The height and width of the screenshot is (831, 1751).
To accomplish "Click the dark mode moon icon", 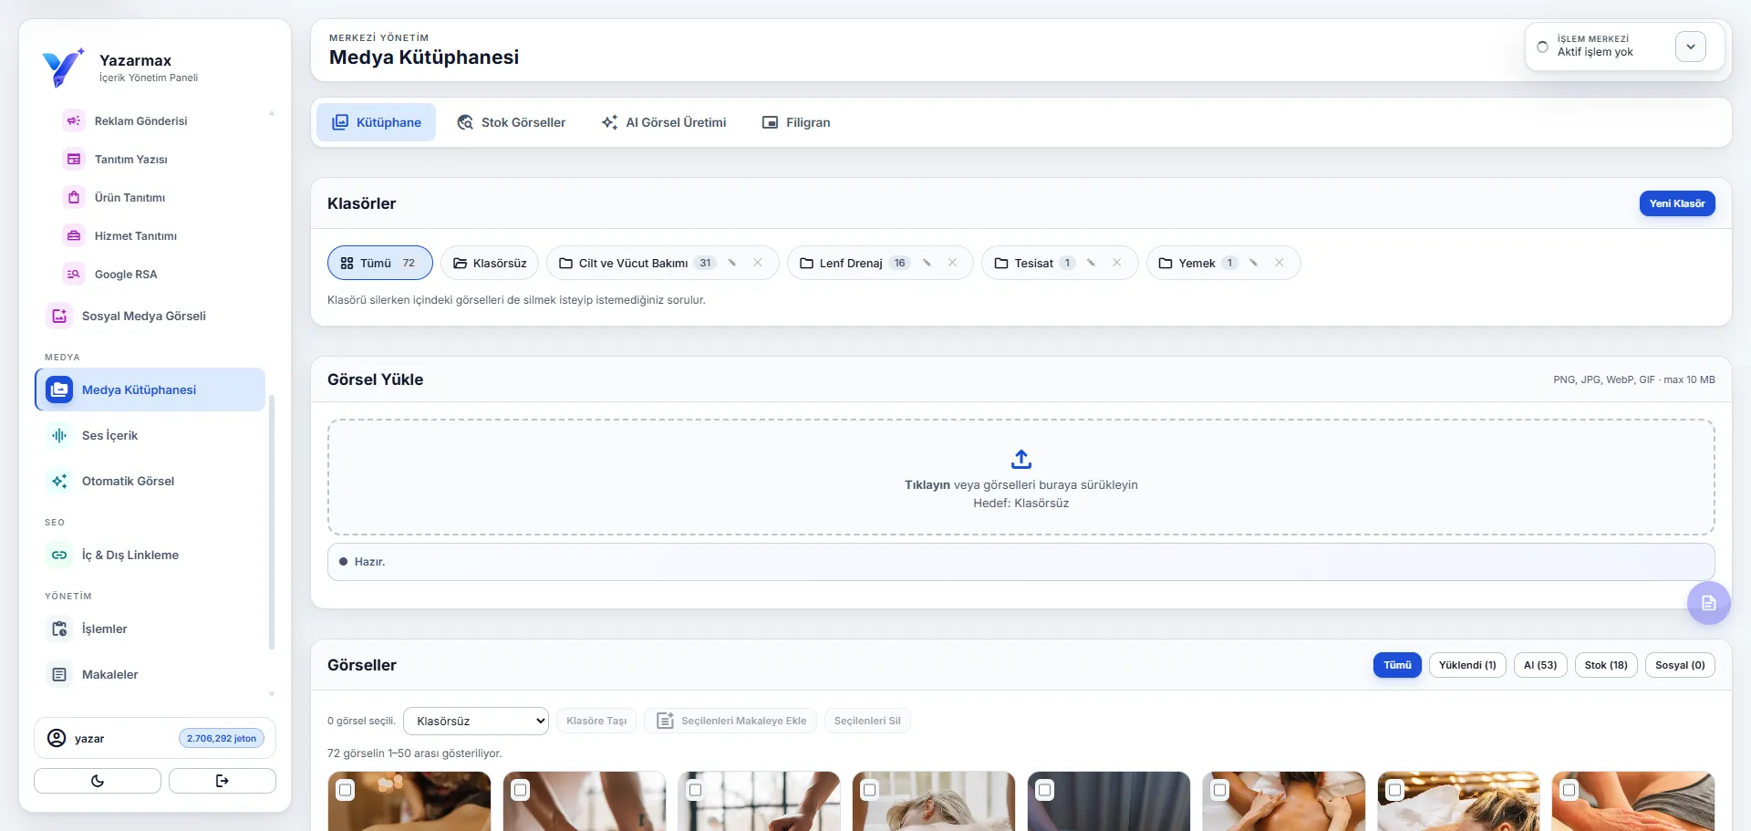I will pyautogui.click(x=98, y=781).
